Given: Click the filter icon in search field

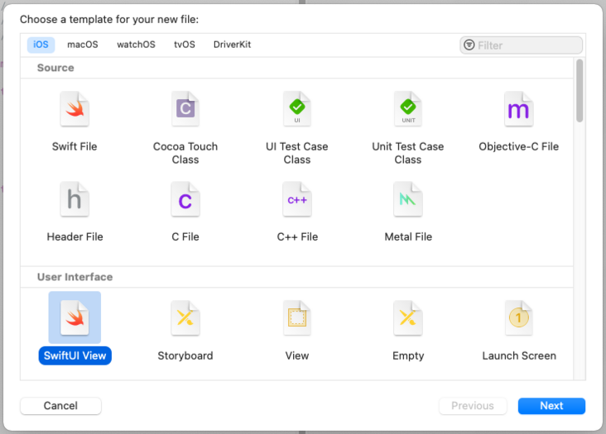Looking at the screenshot, I should pyautogui.click(x=469, y=45).
